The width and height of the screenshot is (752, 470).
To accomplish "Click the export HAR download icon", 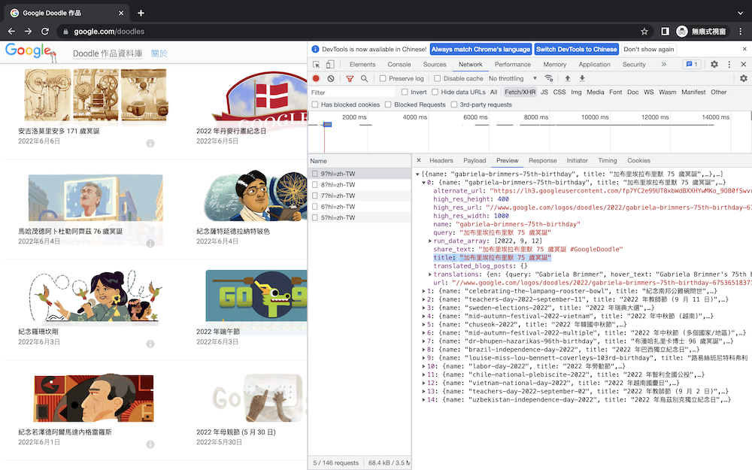I will coord(582,78).
